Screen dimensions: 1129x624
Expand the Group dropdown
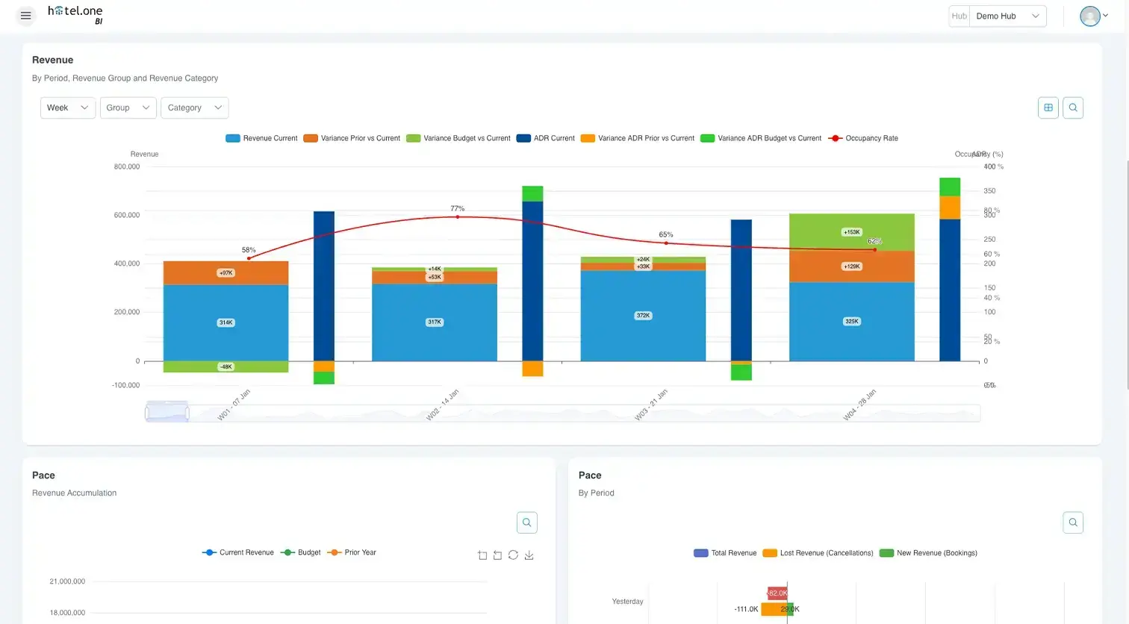click(128, 107)
